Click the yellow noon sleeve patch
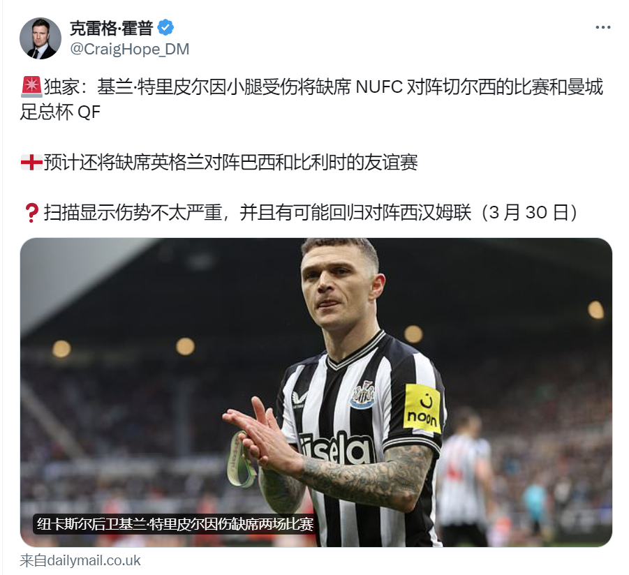The width and height of the screenshot is (629, 575). click(422, 409)
